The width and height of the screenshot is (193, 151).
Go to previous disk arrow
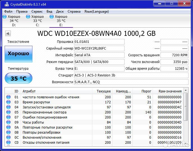8,33
